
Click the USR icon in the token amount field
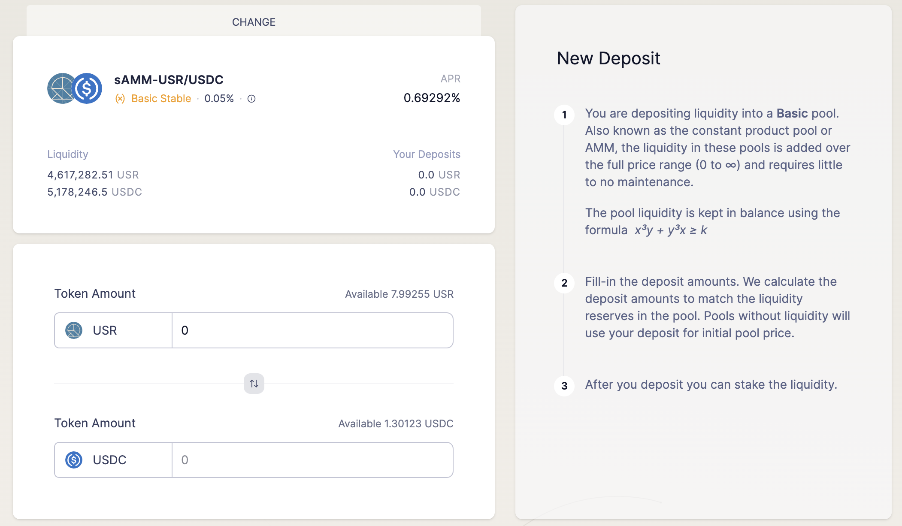coord(74,330)
